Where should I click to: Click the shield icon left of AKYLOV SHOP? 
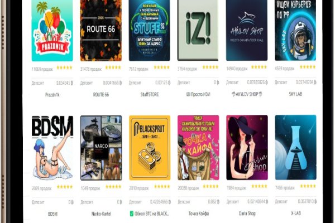[x=233, y=94]
